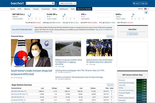Select Real Estate sector
The height and width of the screenshot is (103, 155).
[122, 100]
